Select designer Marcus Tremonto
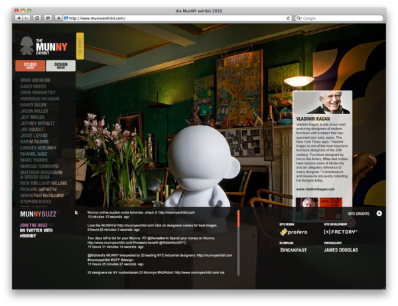The height and width of the screenshot is (306, 398). 39,167
